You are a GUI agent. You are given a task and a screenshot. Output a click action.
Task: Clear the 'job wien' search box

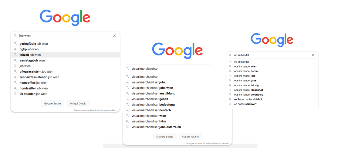click(x=114, y=36)
